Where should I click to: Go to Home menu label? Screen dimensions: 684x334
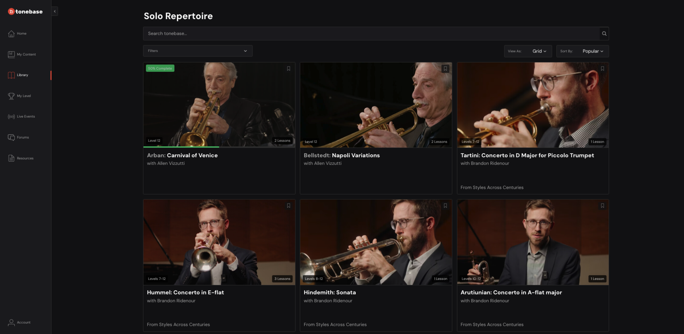click(21, 33)
